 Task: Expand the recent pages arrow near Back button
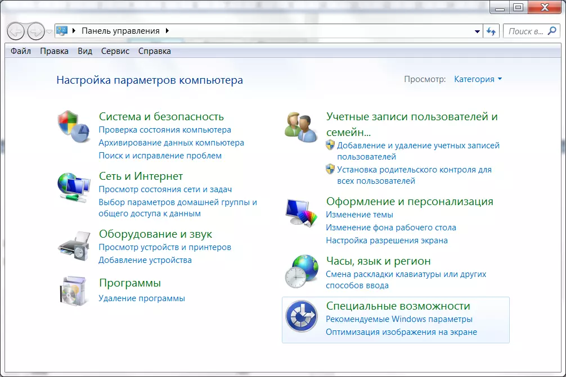[50, 31]
